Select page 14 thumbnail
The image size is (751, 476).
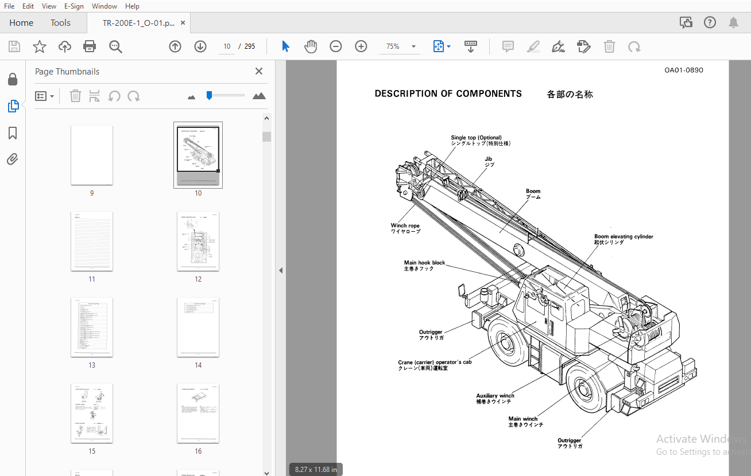198,327
